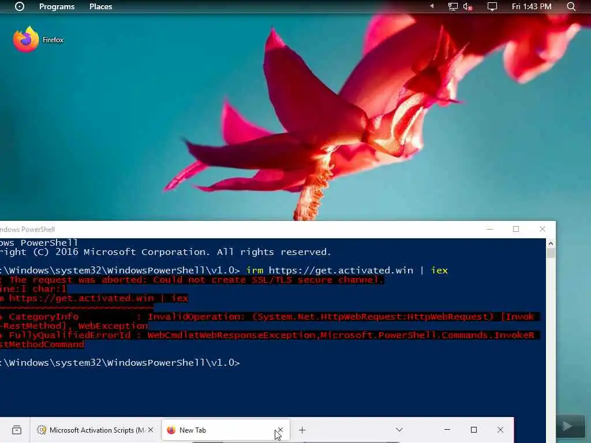
Task: Open a new Firefox tab with plus
Action: pyautogui.click(x=302, y=430)
